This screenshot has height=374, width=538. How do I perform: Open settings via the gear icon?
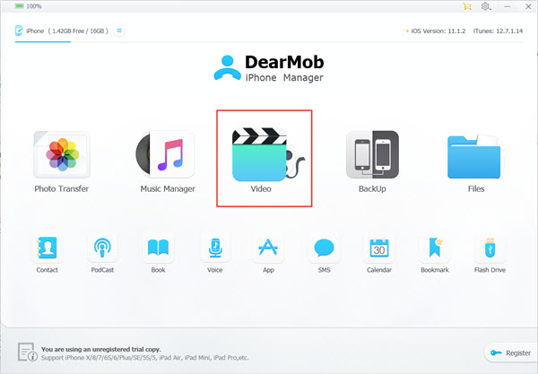pyautogui.click(x=485, y=6)
